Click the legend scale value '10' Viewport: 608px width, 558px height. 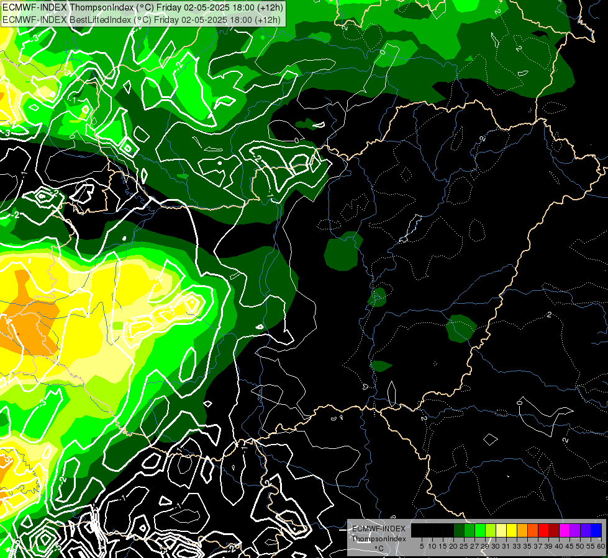pyautogui.click(x=432, y=546)
